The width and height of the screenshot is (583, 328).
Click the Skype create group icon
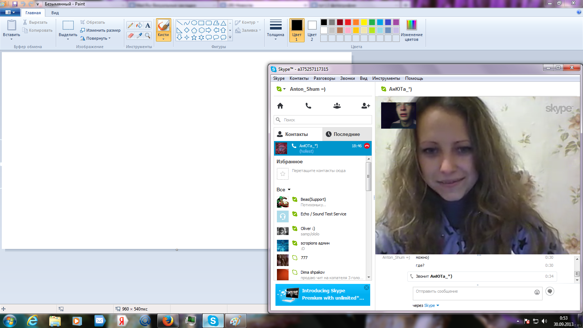point(337,106)
